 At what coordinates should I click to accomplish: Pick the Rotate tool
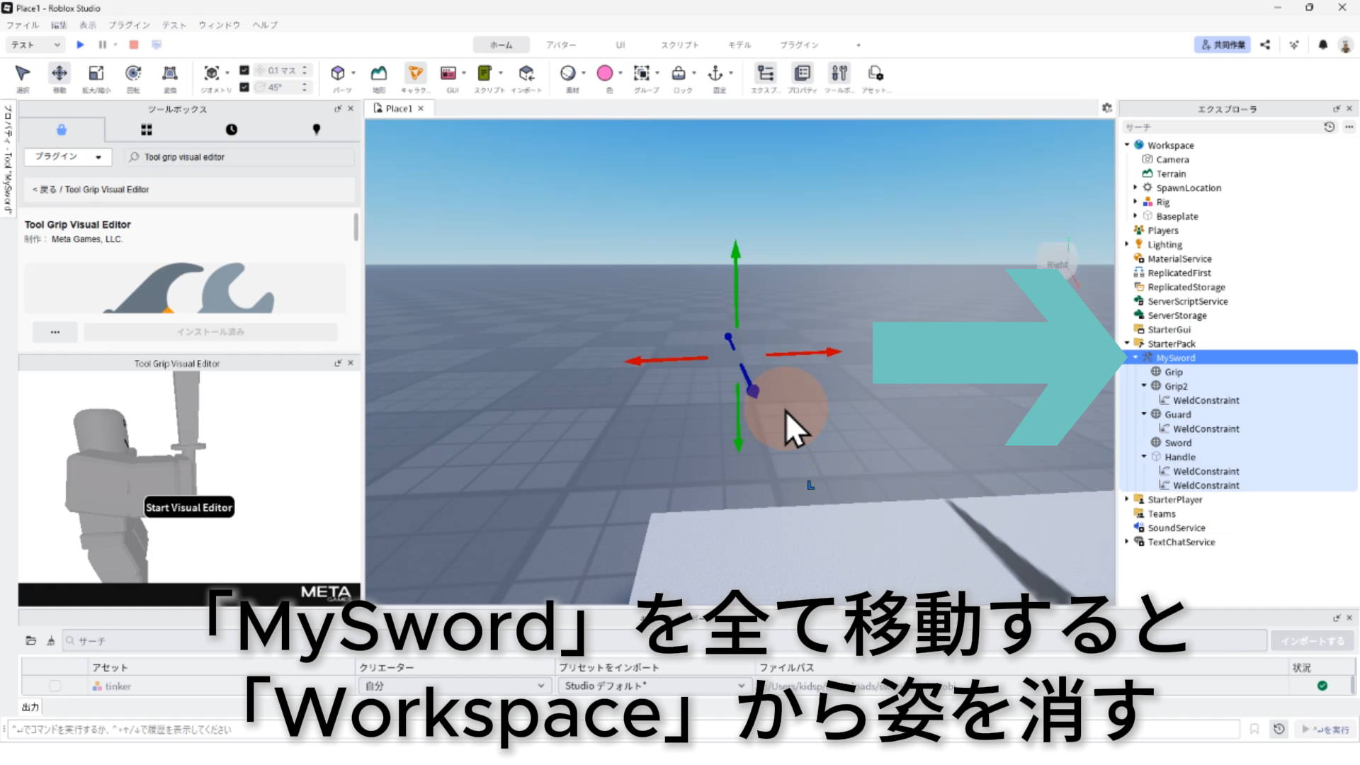(132, 74)
